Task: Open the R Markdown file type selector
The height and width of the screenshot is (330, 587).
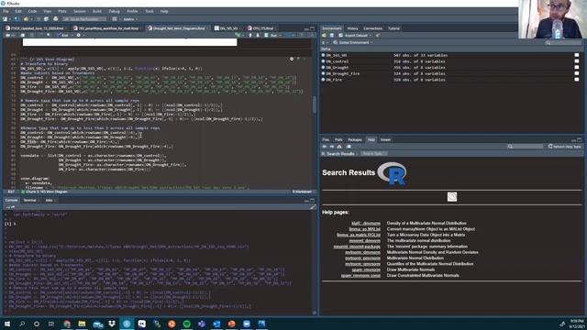Action: tap(302, 192)
